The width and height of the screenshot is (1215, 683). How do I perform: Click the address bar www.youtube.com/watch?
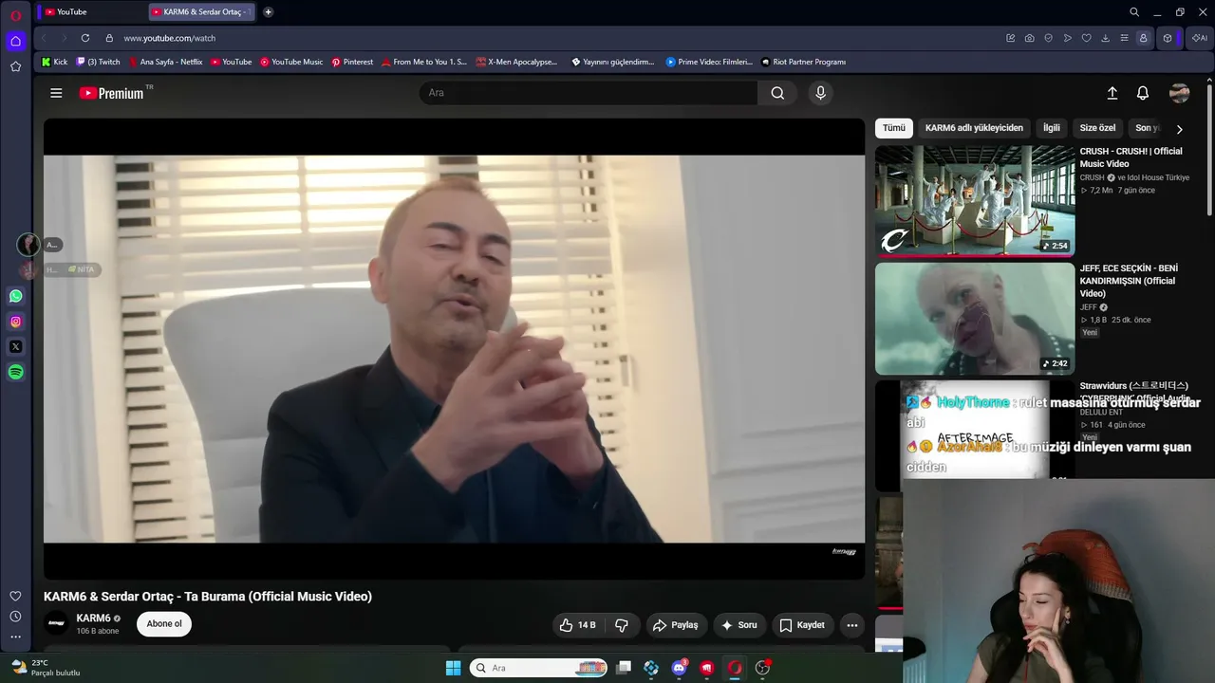170,38
